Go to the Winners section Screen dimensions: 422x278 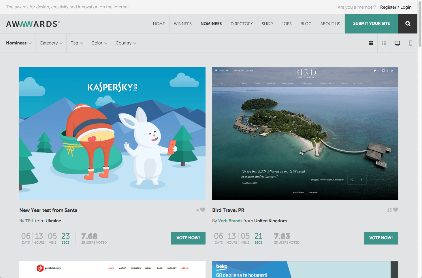coord(182,23)
